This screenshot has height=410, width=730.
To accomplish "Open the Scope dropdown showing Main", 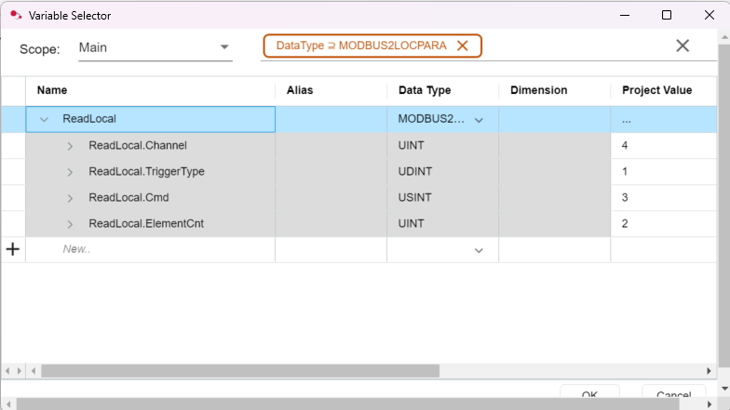I will (x=224, y=47).
